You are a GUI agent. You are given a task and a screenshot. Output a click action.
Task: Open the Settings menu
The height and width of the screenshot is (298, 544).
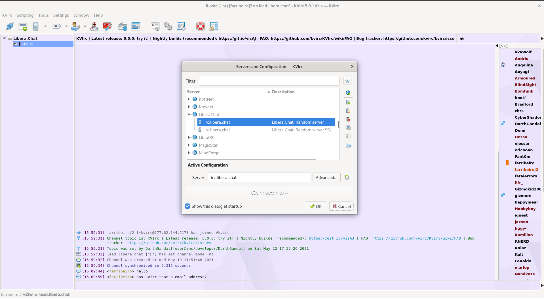point(61,15)
